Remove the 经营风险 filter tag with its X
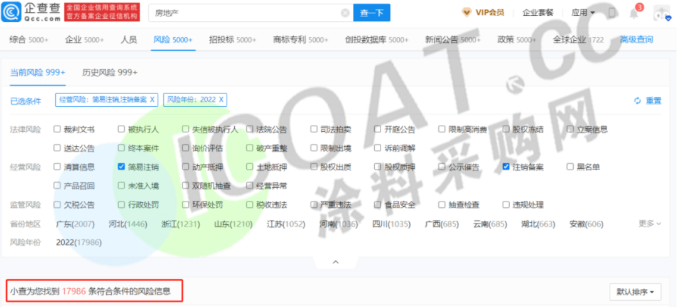Screen dimensions: 678x307 click(x=152, y=100)
